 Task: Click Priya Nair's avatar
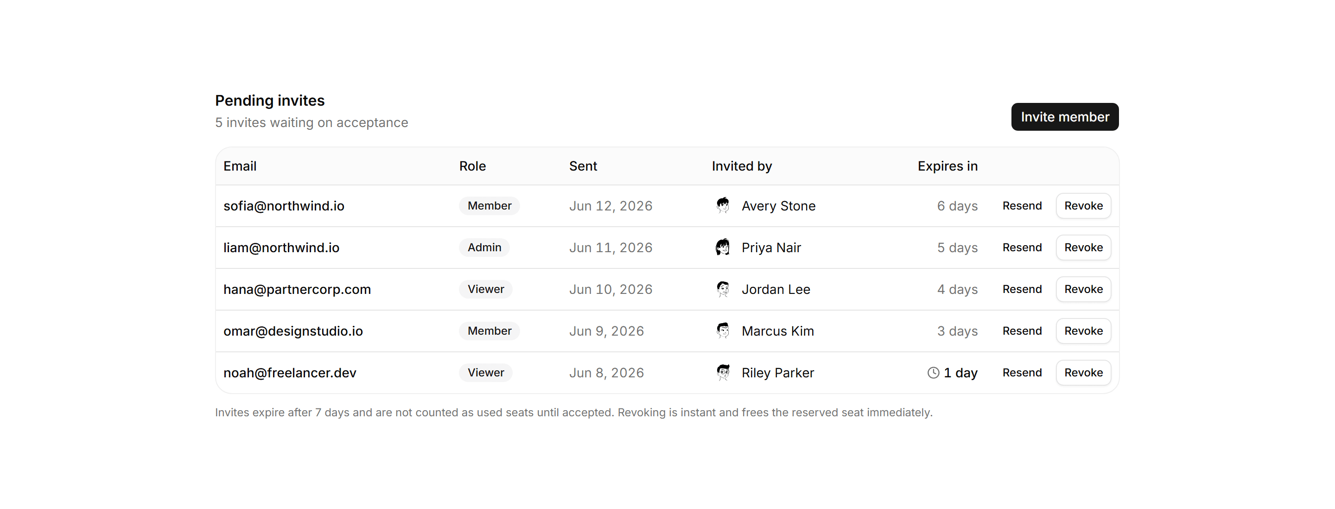click(723, 247)
